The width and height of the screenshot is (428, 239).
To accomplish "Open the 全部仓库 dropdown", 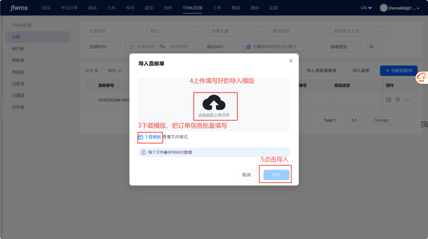I will tap(114, 31).
